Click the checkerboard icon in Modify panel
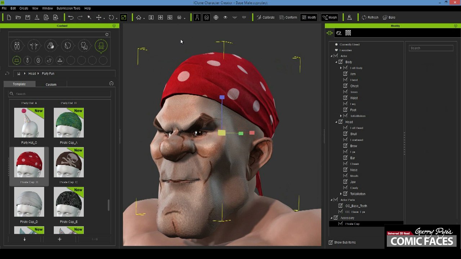 (348, 33)
